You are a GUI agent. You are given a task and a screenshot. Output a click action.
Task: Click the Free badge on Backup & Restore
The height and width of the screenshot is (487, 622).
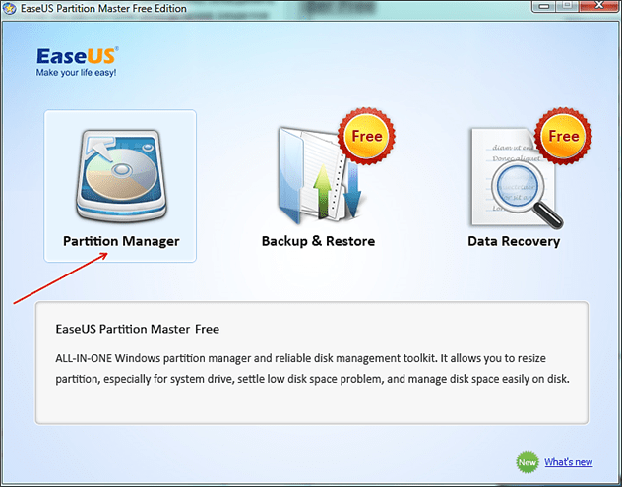366,136
